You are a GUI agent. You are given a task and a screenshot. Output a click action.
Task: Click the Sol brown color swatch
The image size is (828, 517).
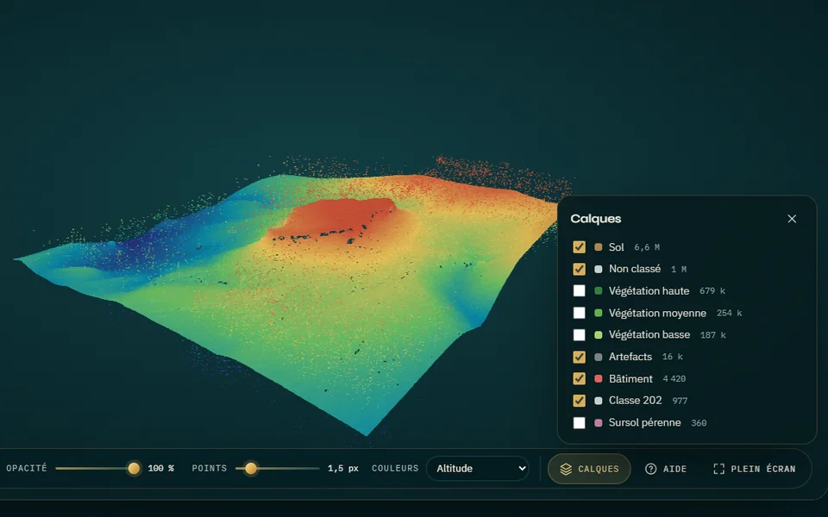599,247
